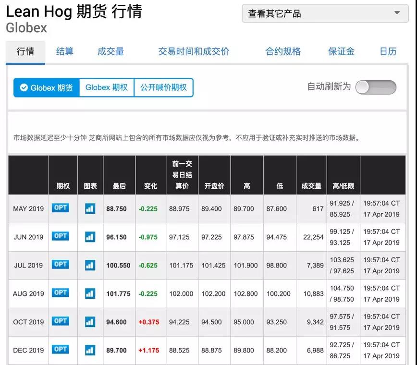This screenshot has height=365, width=417.
Task: Click the Lean Hog 期货 行情 title
Action: click(74, 12)
